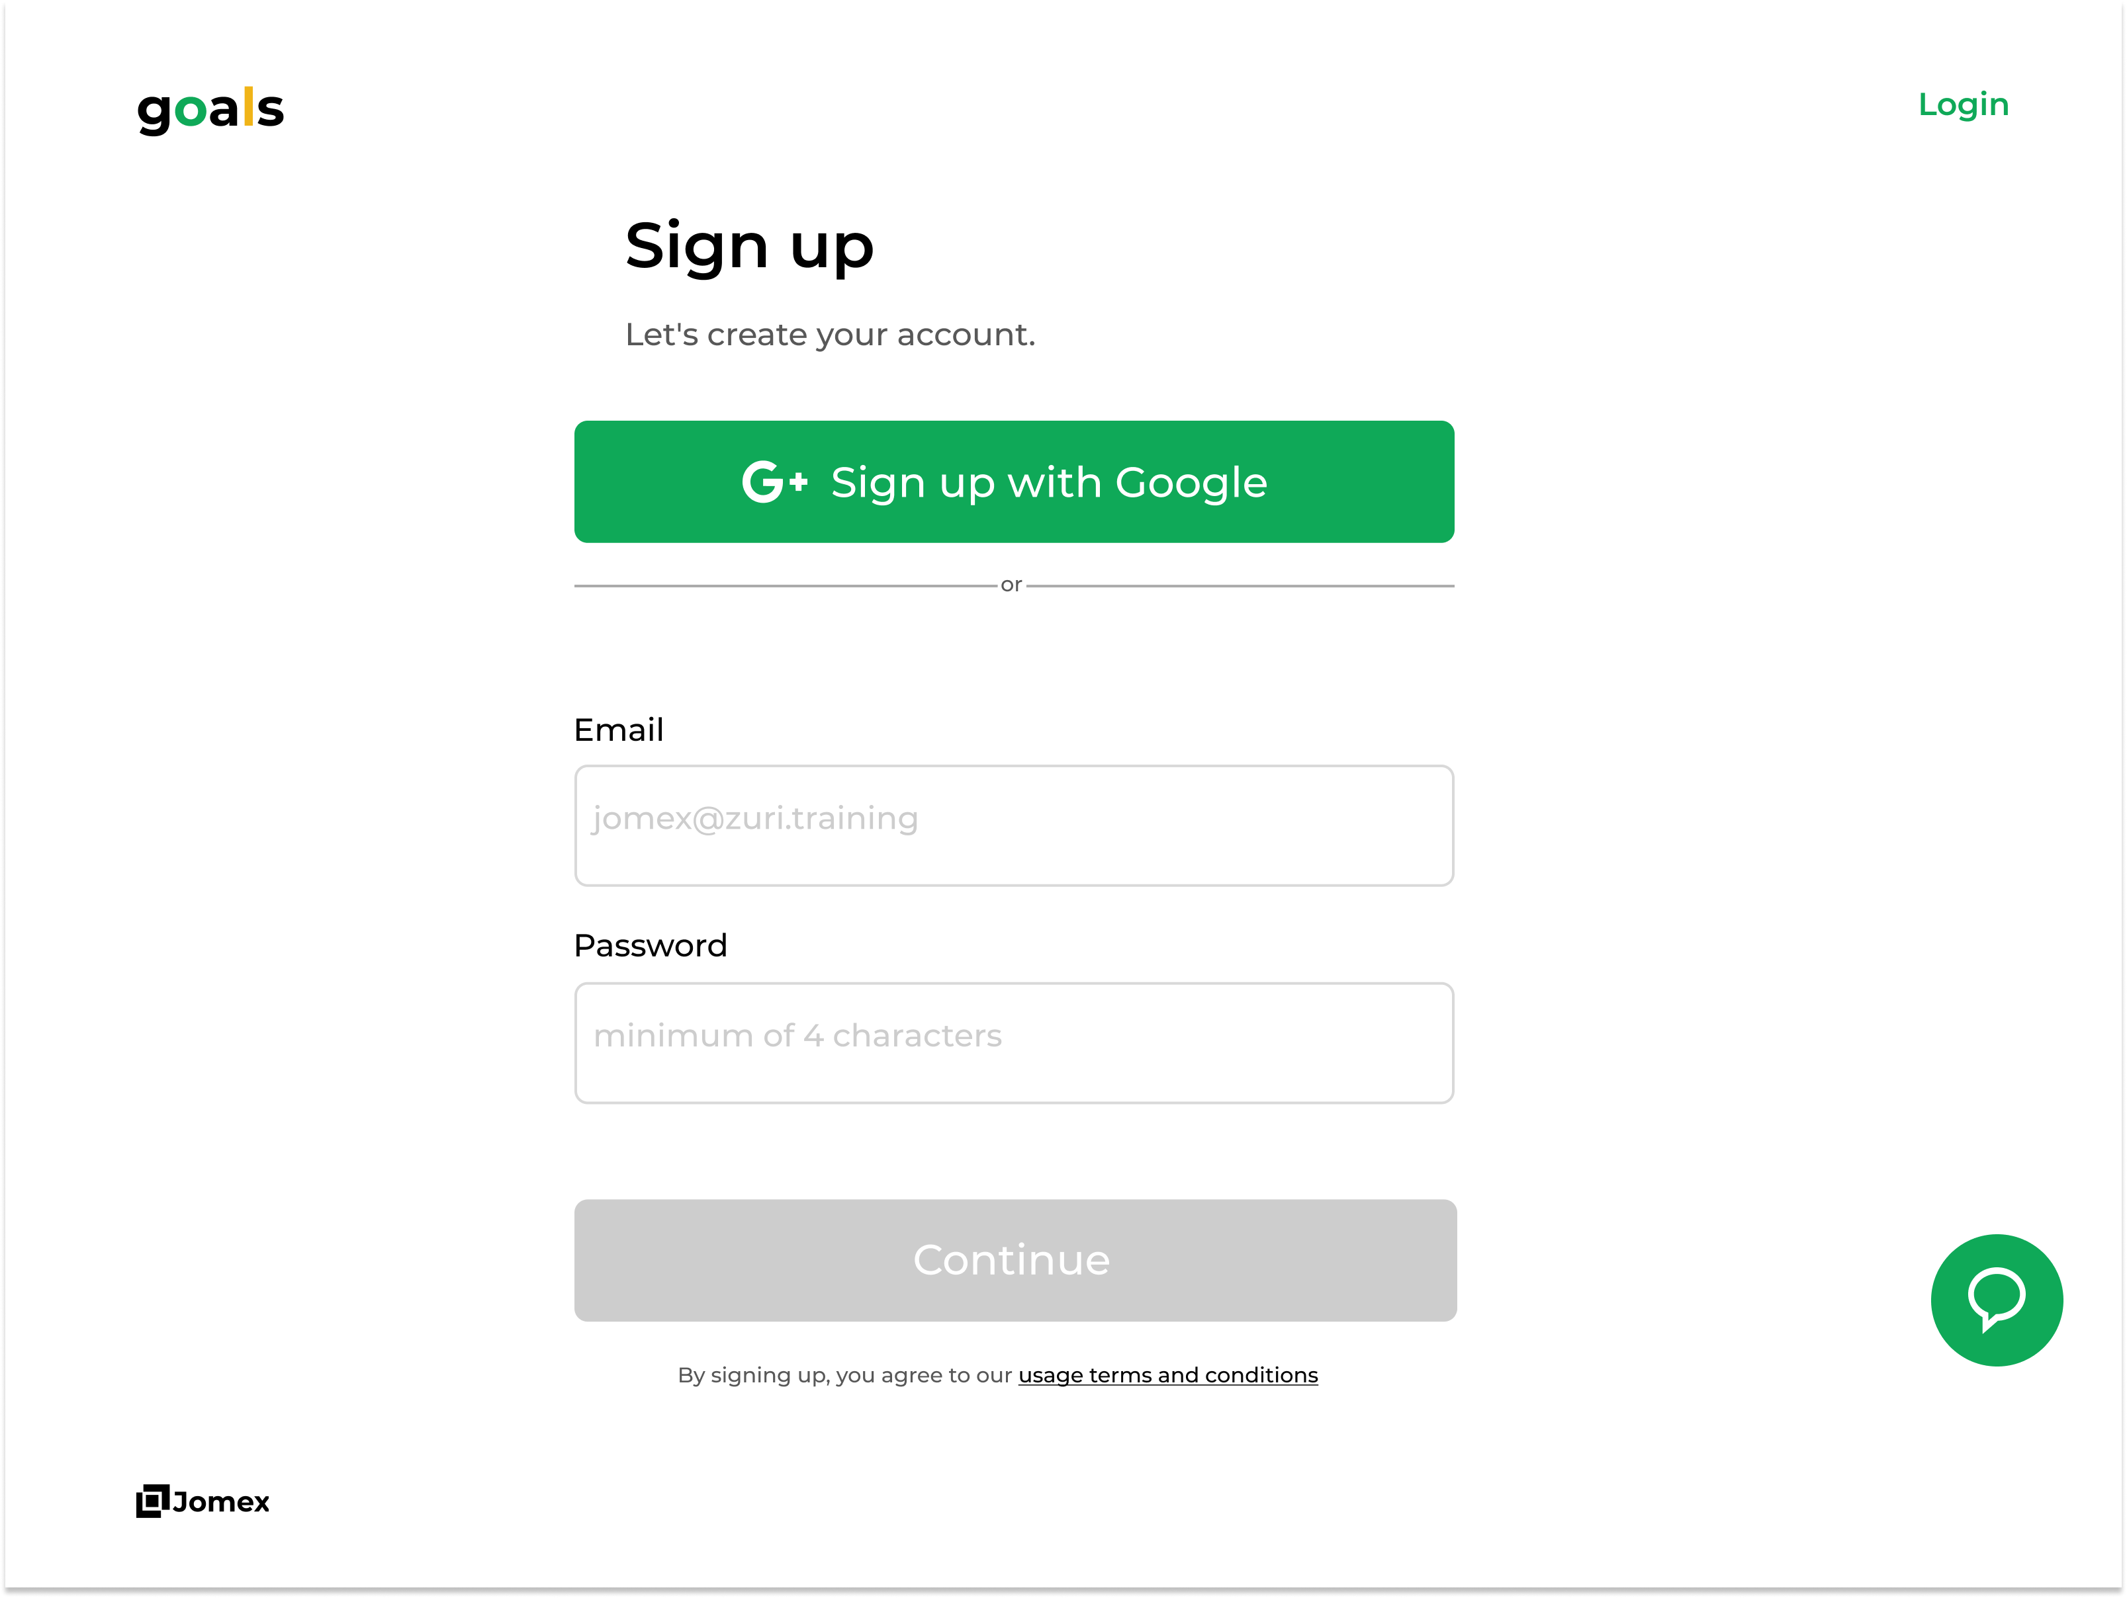Click the "or" divider text
This screenshot has width=2127, height=1598.
click(x=1011, y=584)
